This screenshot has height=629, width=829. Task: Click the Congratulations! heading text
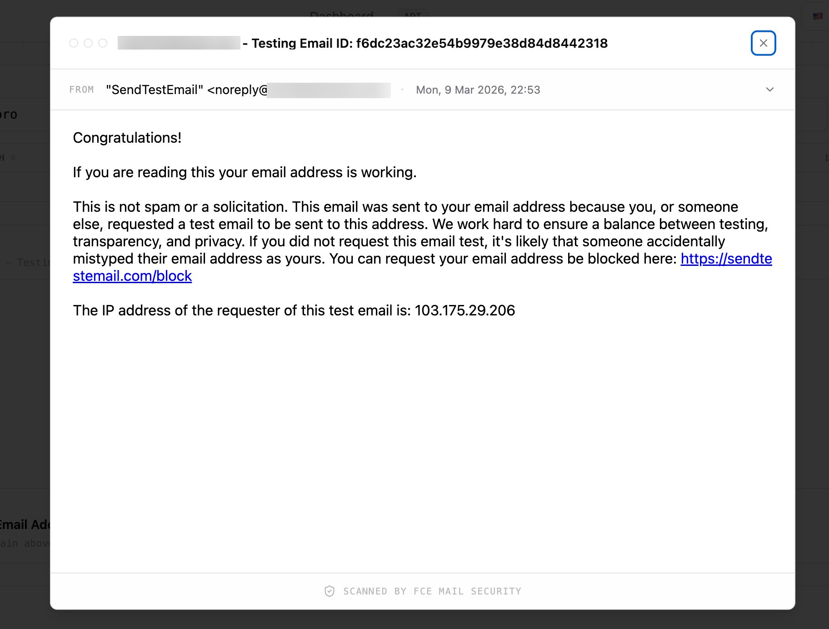pyautogui.click(x=127, y=138)
